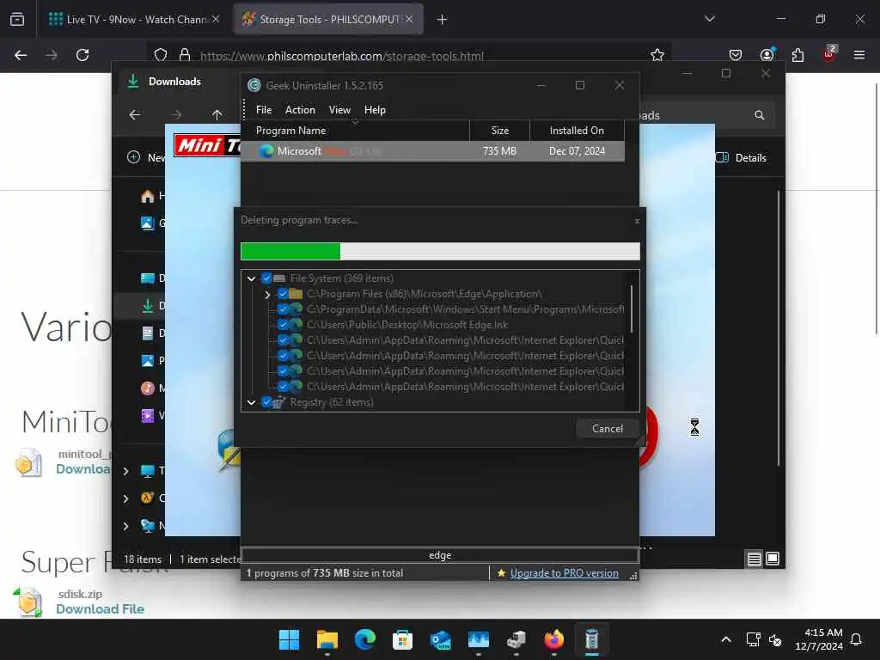The height and width of the screenshot is (660, 880).
Task: Switch to Firefox on the taskbar
Action: pos(554,639)
